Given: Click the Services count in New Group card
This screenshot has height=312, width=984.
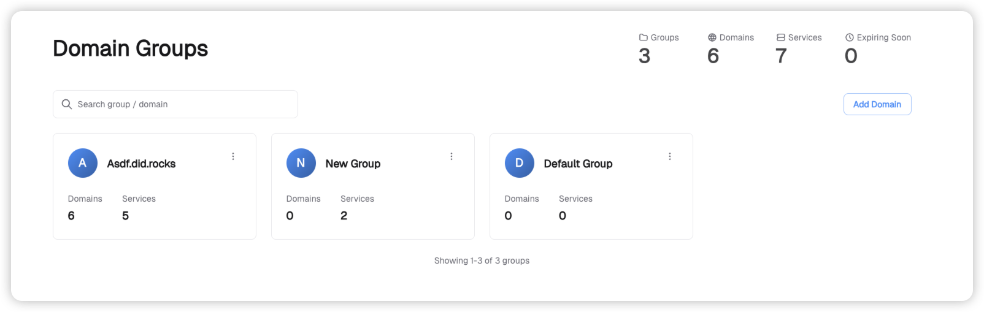Looking at the screenshot, I should 344,216.
